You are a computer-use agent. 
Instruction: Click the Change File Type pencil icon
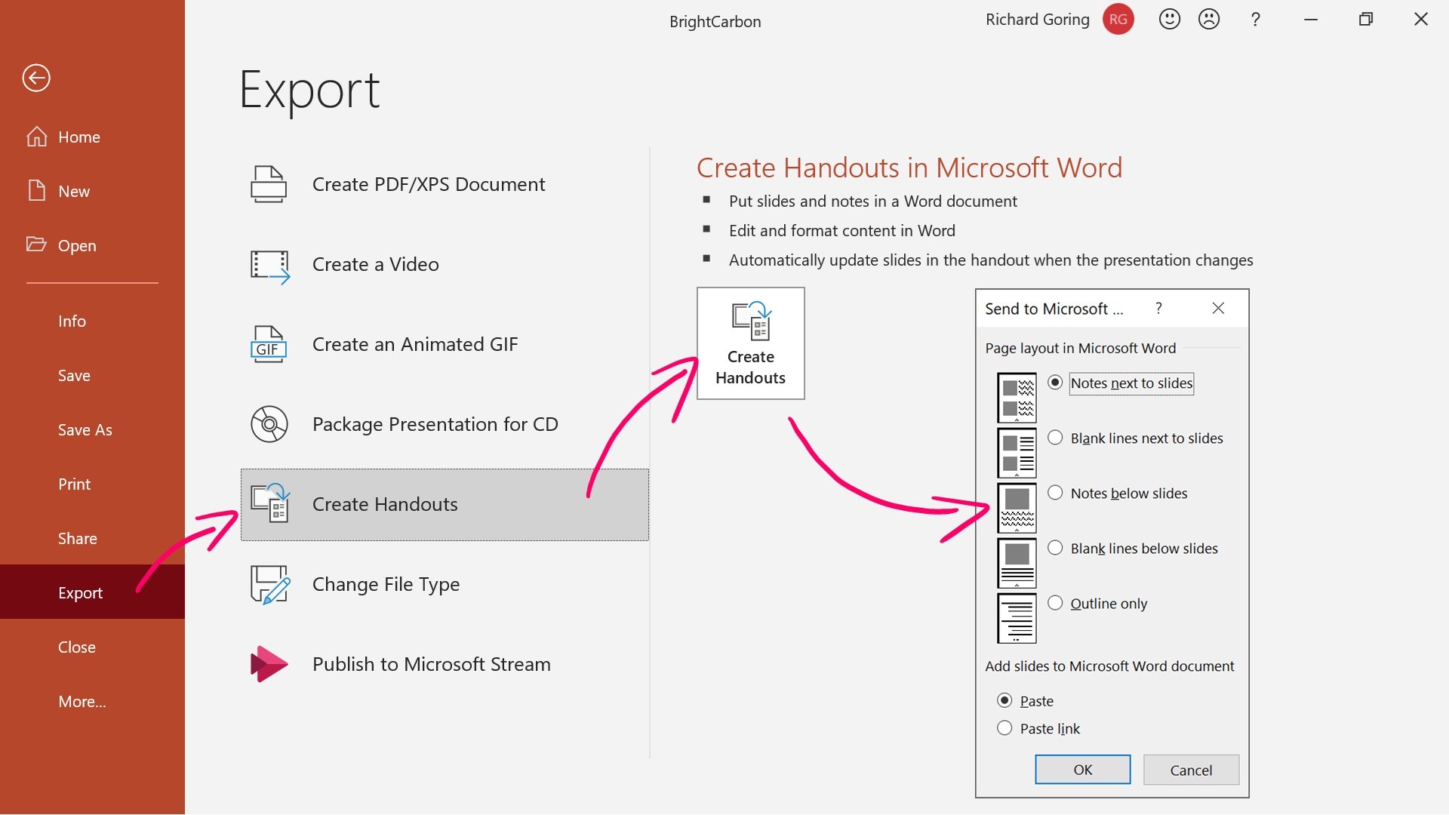pyautogui.click(x=269, y=584)
